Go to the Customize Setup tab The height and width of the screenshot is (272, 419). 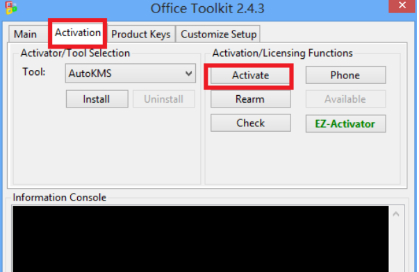pos(218,34)
